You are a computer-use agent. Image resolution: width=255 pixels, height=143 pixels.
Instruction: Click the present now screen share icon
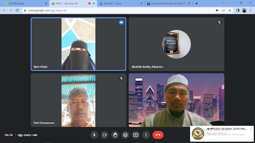pyautogui.click(x=135, y=135)
